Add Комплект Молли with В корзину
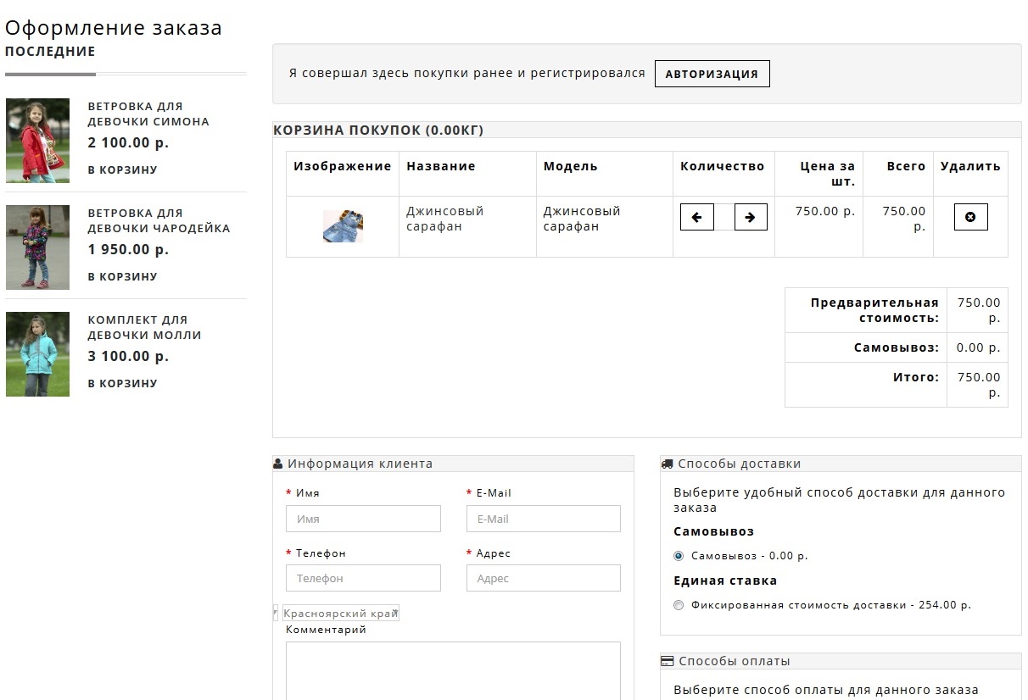1028x700 pixels. pyautogui.click(x=122, y=383)
